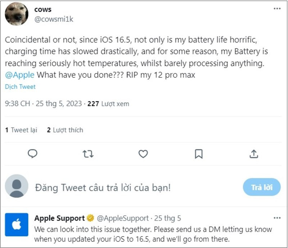Screen dimensions: 288x248
Task: Open the reply composer via speech bubble icon
Action: pos(33,154)
